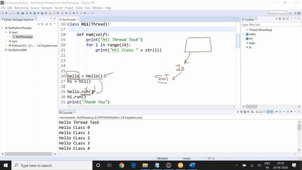Click the External Tools run icon

click(42, 13)
